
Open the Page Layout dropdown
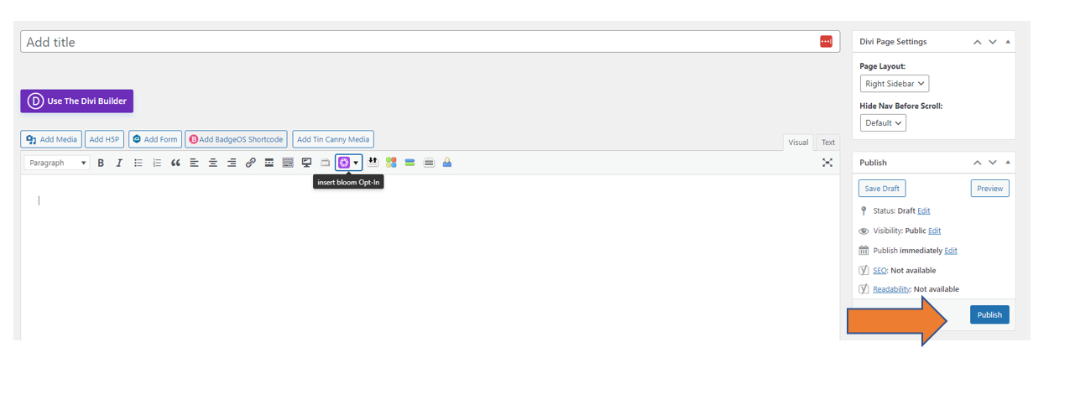[x=895, y=84]
